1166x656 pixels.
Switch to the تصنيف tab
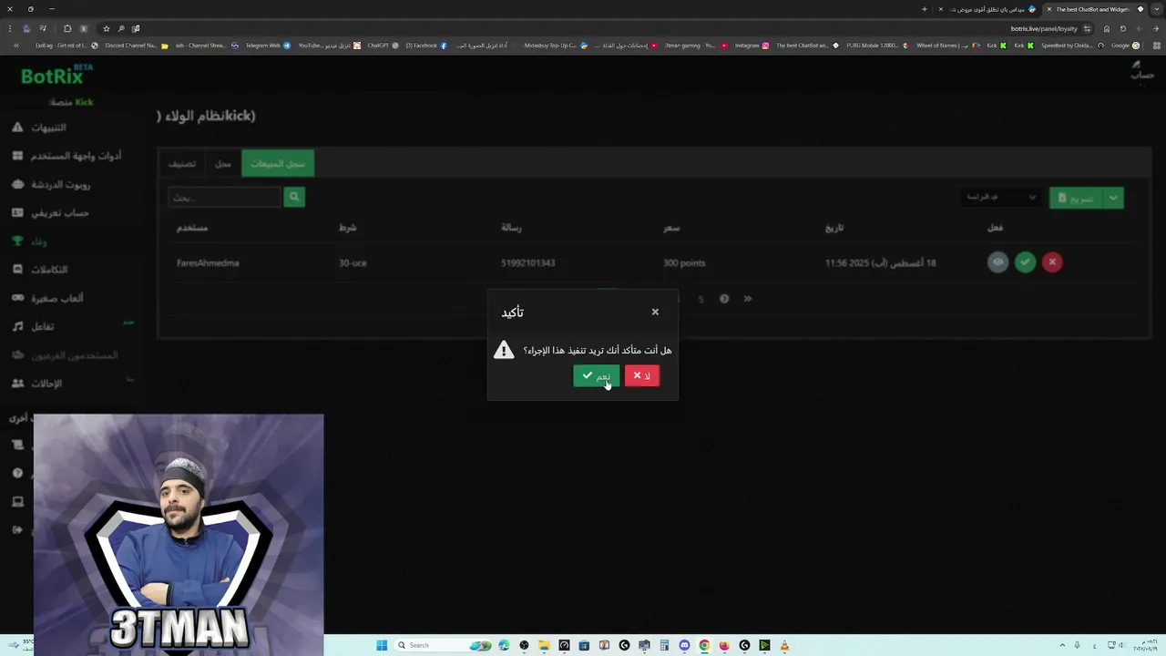182,164
